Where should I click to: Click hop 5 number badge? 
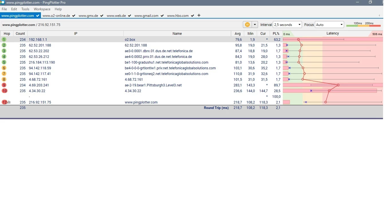pyautogui.click(x=4, y=62)
